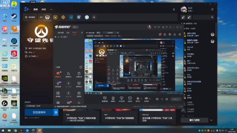Click the friends search magnifier icon
This screenshot has height=133, width=237.
(x=212, y=17)
